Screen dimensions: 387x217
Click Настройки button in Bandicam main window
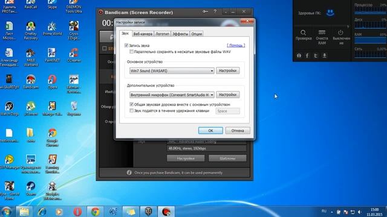186,159
